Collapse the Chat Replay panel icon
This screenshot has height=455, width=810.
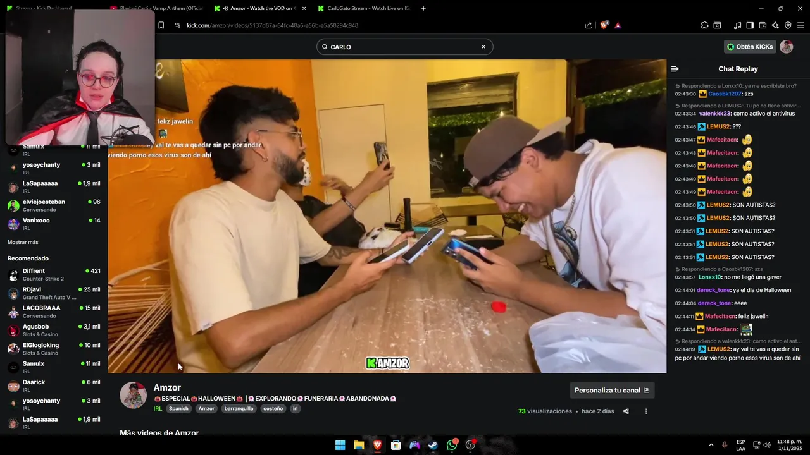coord(675,69)
